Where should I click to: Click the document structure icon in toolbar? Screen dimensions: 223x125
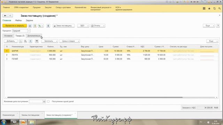[48, 26]
